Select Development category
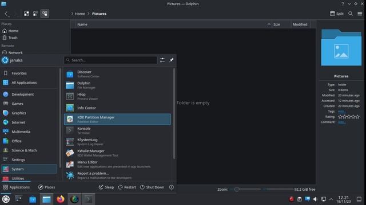366x205 pixels. tap(29, 94)
